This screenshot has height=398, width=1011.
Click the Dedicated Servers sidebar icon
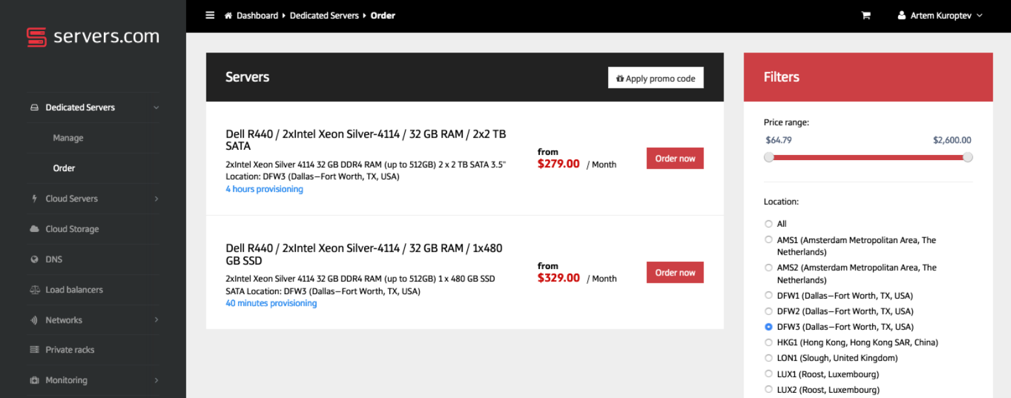[x=34, y=108]
